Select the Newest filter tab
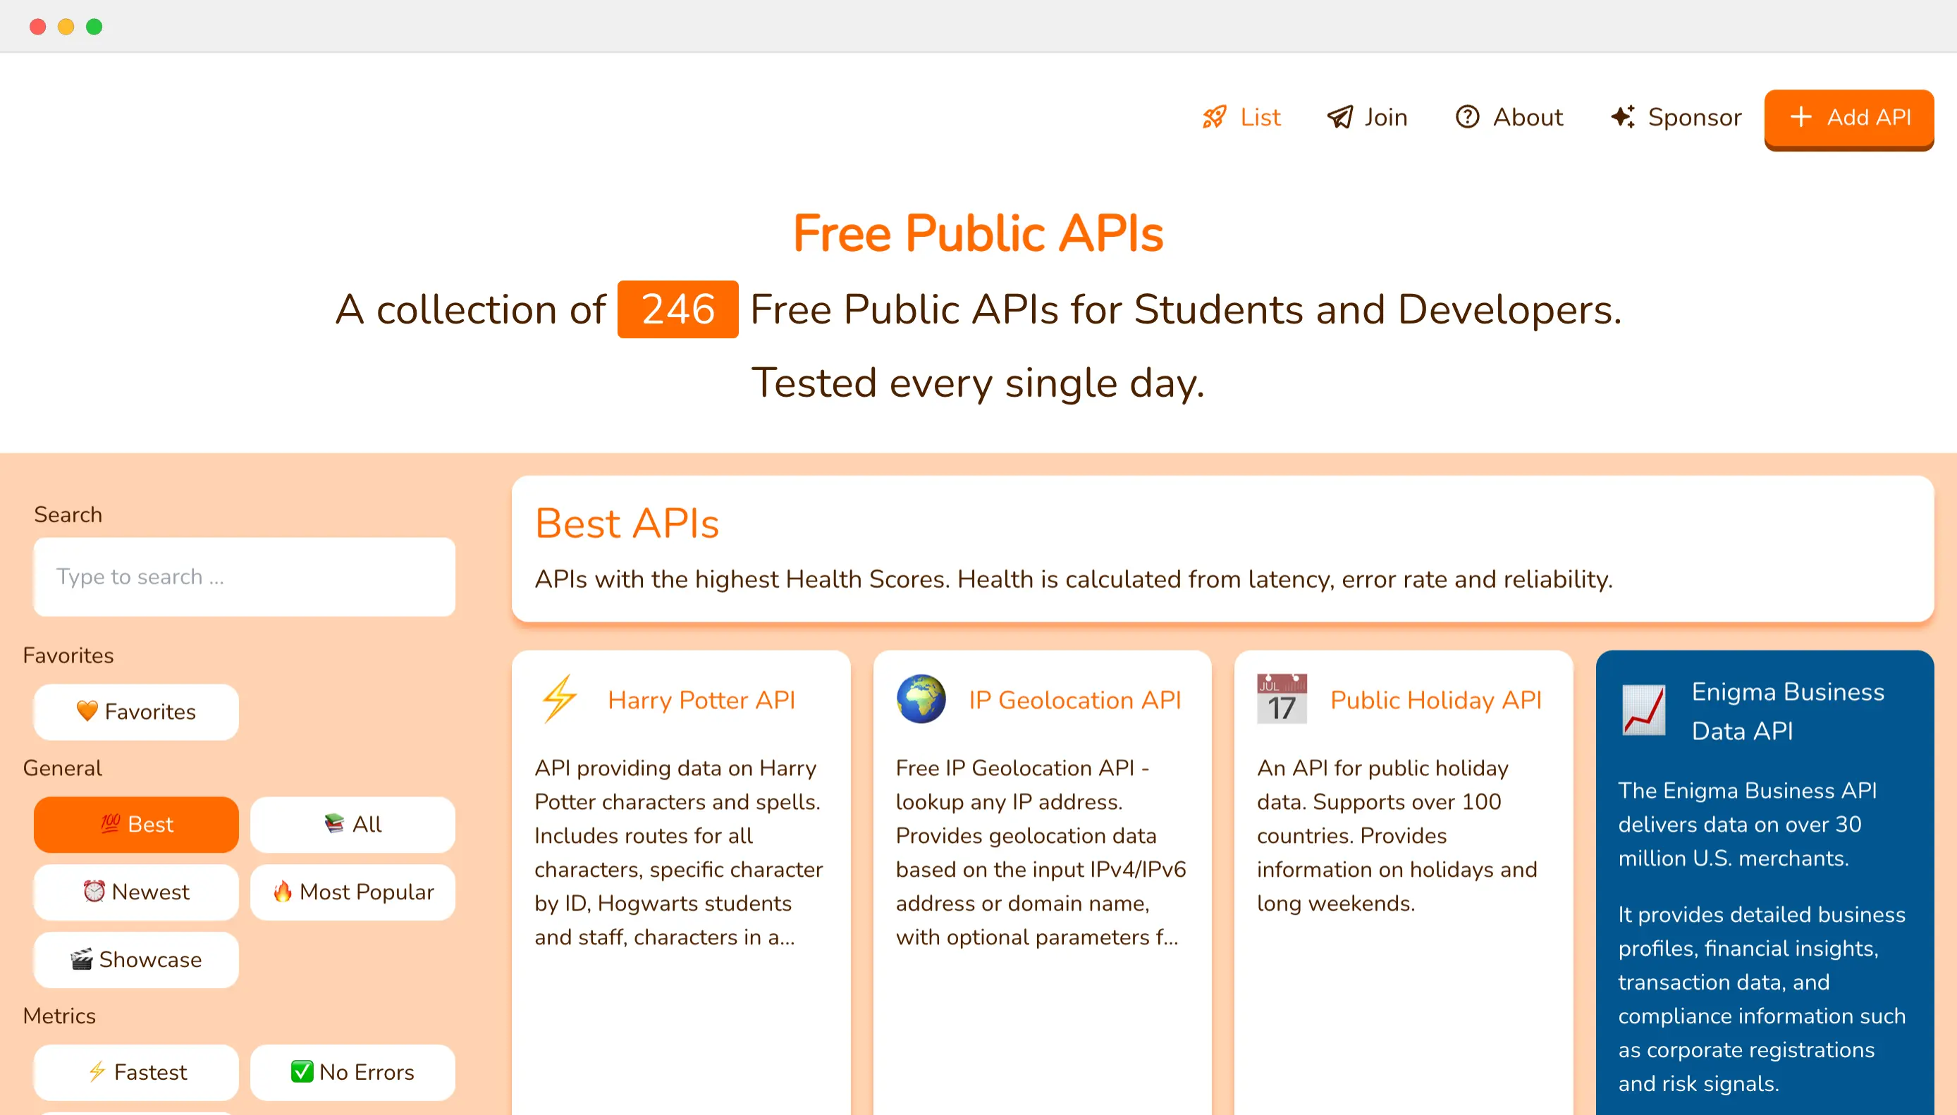 tap(136, 892)
